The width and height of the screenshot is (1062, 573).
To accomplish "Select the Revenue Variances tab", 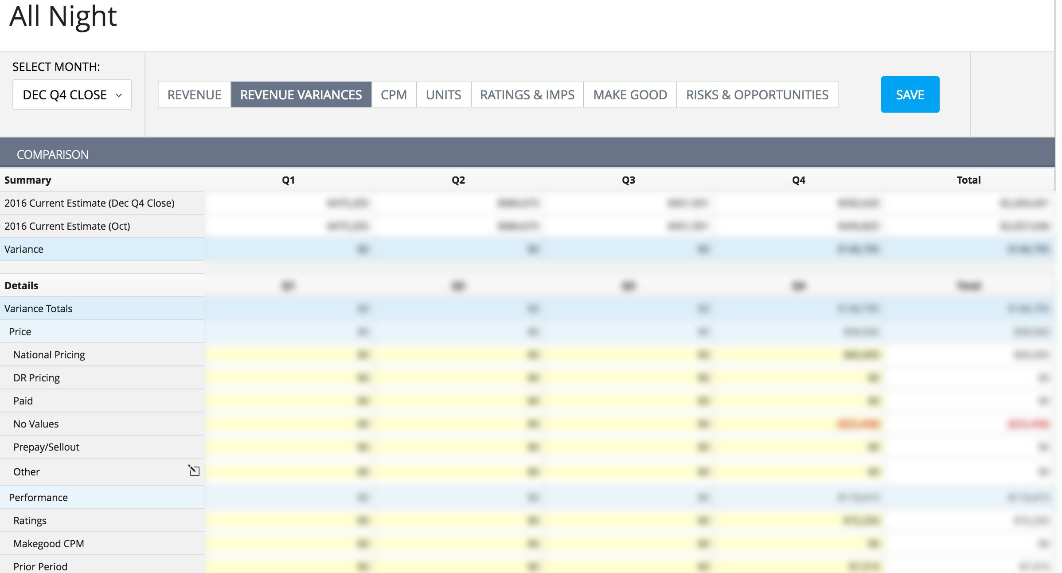I will coord(301,95).
